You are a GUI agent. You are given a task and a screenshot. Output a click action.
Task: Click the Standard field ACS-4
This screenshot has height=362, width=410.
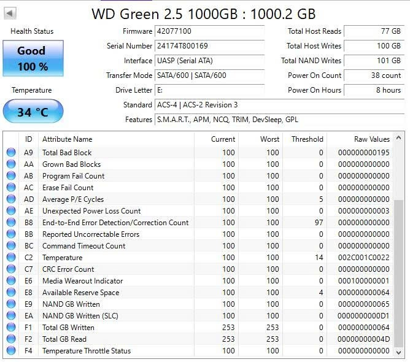[279, 105]
